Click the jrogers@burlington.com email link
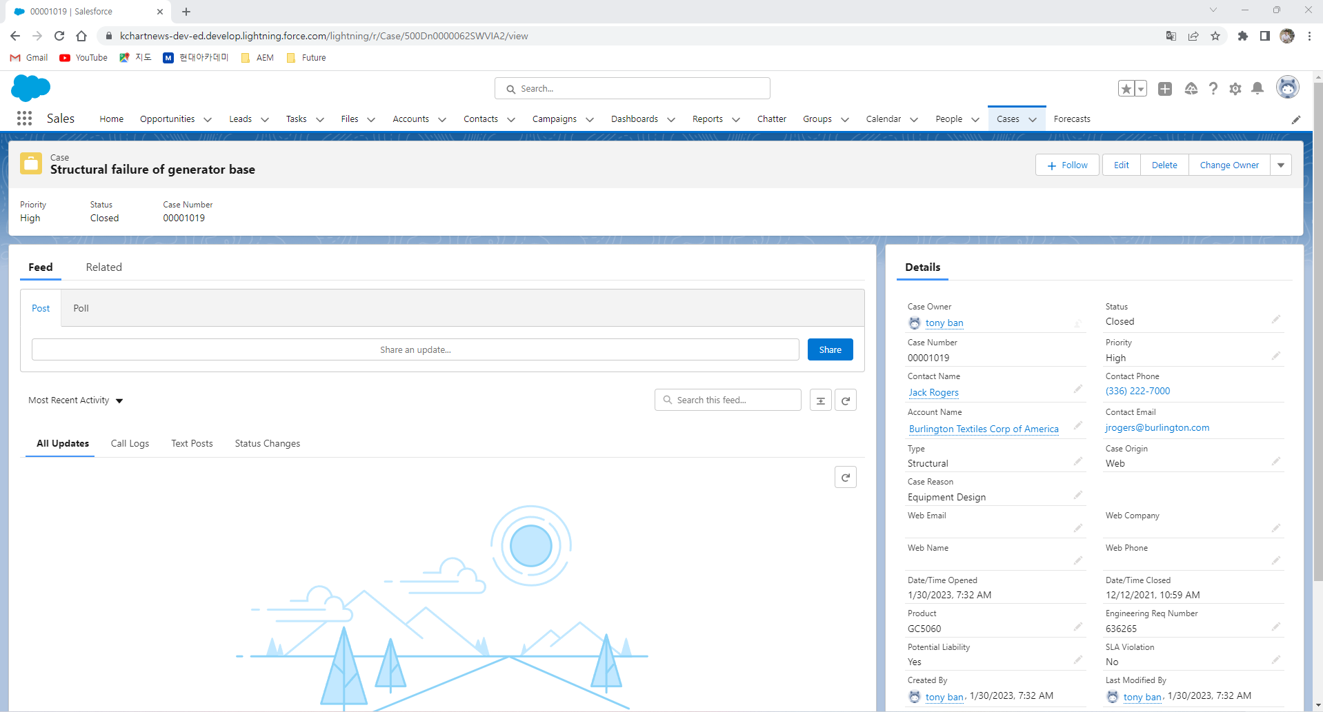The image size is (1323, 712). coord(1157,427)
